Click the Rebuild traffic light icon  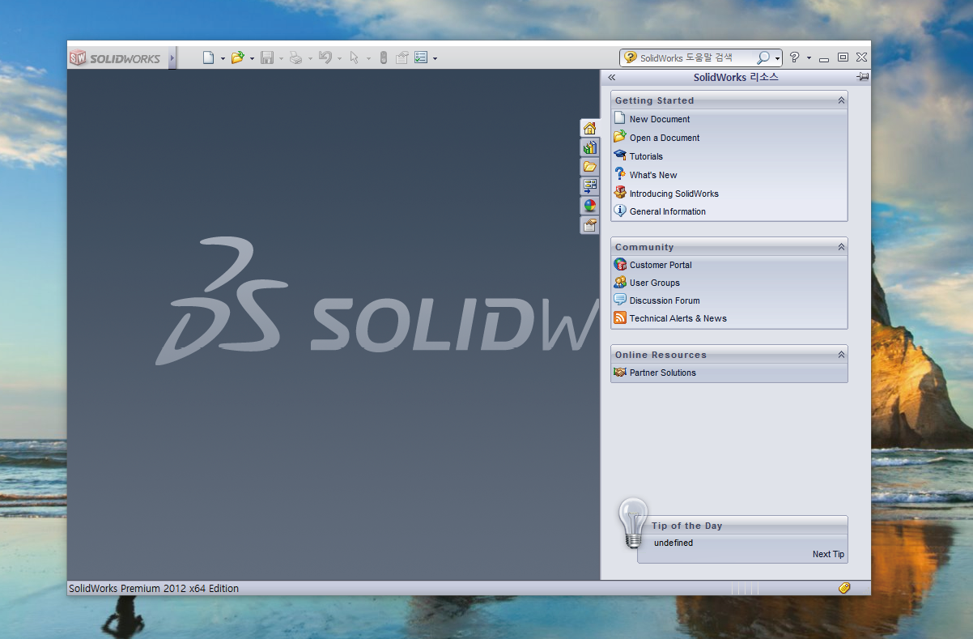(x=384, y=58)
